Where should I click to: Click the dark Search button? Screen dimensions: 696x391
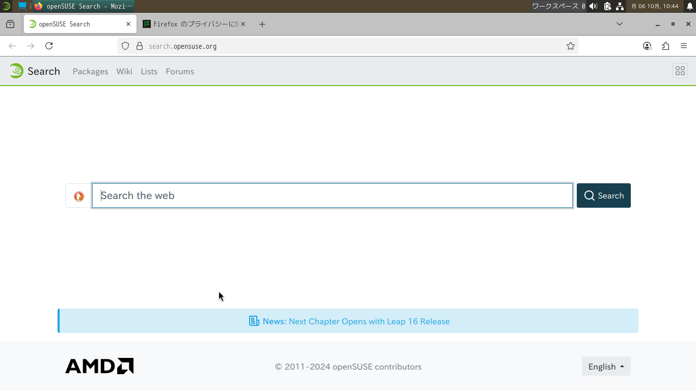pyautogui.click(x=604, y=195)
